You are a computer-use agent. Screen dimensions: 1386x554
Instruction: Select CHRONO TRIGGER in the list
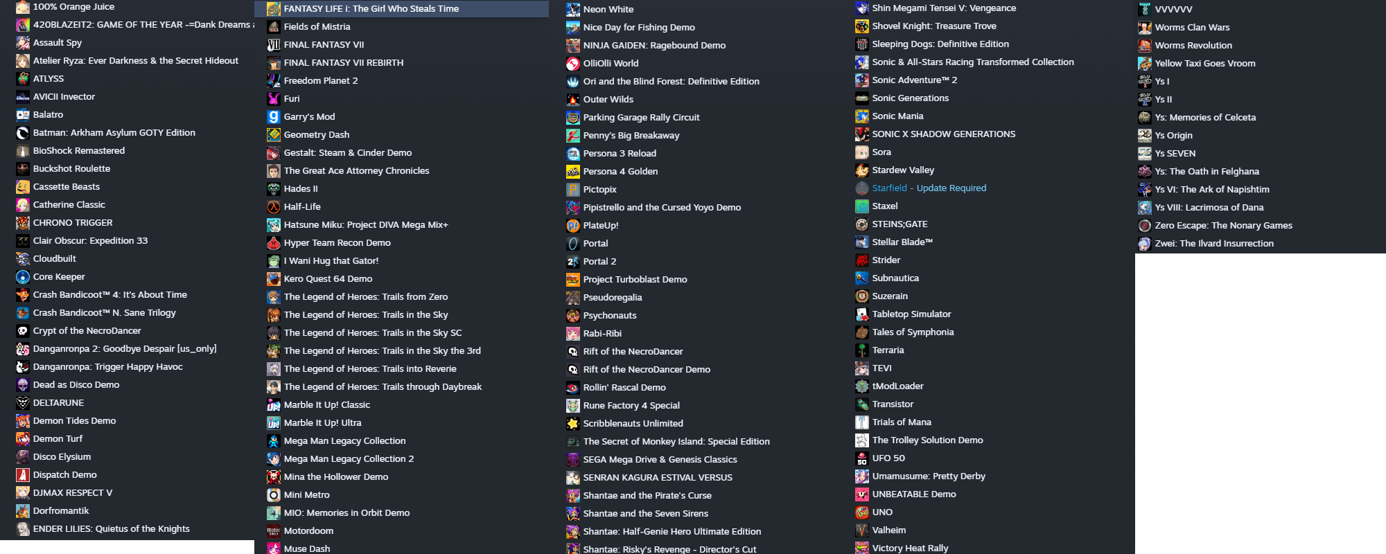coord(73,223)
